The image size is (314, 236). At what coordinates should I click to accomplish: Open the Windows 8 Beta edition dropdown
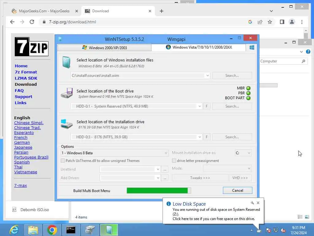pyautogui.click(x=114, y=153)
